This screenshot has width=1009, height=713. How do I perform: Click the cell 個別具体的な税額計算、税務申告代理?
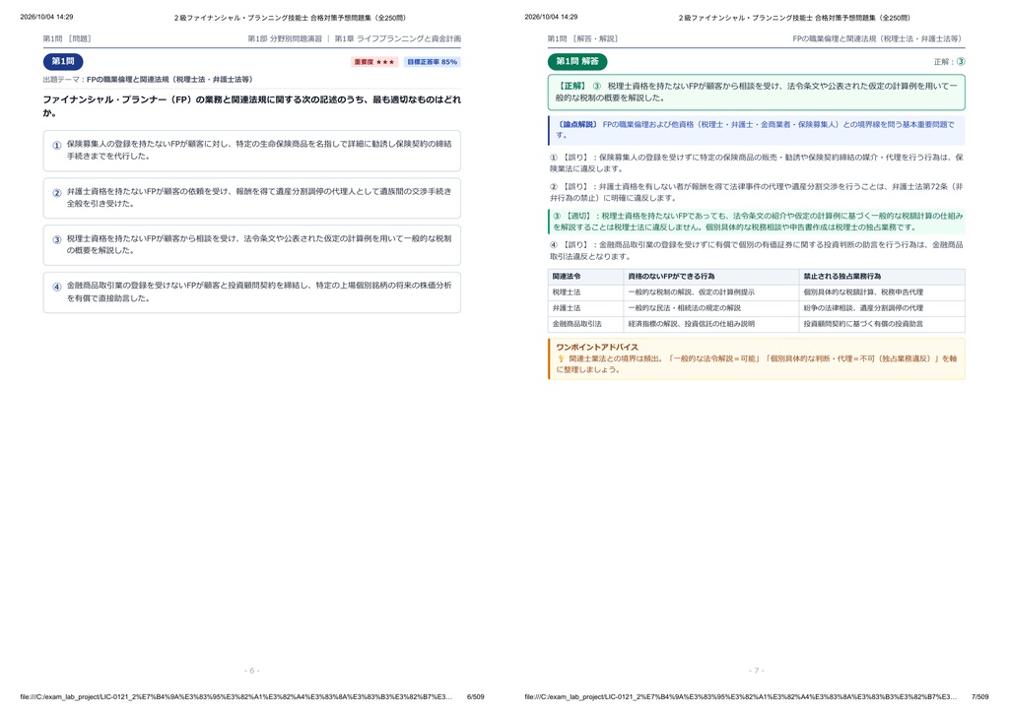pos(882,292)
